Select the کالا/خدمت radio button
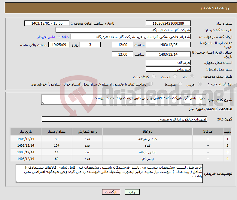 point(153,77)
